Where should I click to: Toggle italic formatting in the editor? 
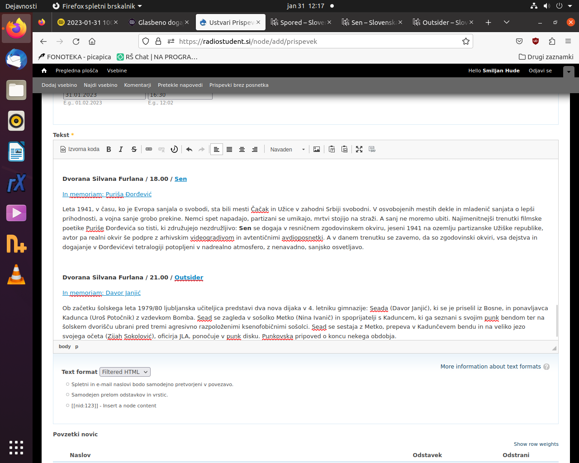pos(121,149)
